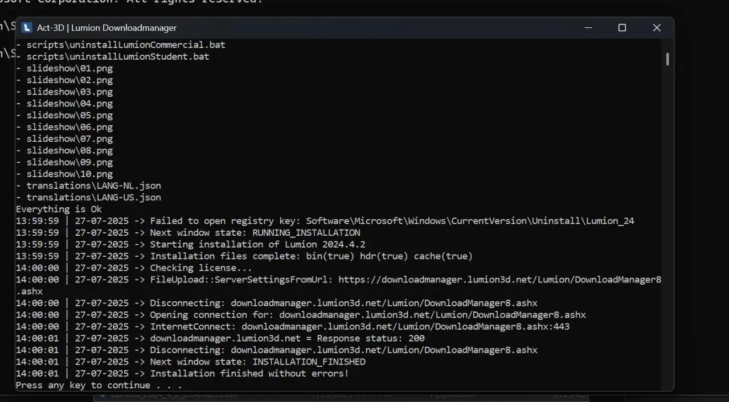Image resolution: width=729 pixels, height=402 pixels.
Task: Click the RUNNING_INSTALLATION window state line
Action: pyautogui.click(x=188, y=233)
